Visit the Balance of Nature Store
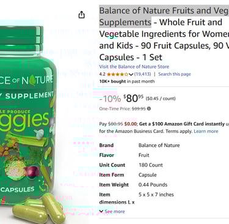 click(x=134, y=67)
